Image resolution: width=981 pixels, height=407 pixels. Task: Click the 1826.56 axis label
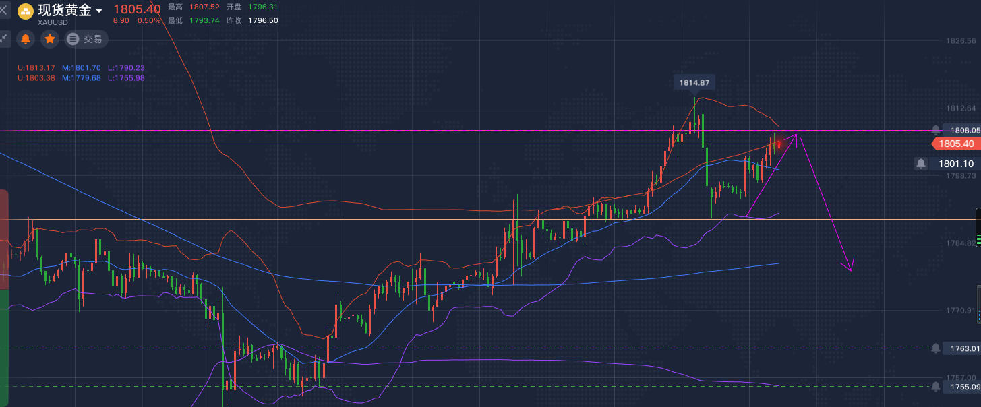961,41
